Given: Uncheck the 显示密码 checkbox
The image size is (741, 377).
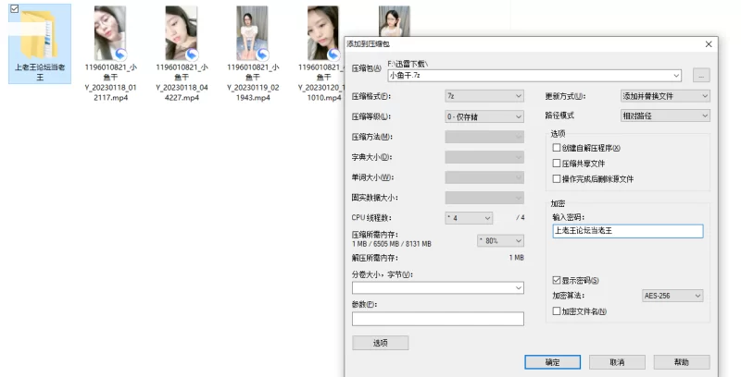Looking at the screenshot, I should (557, 280).
